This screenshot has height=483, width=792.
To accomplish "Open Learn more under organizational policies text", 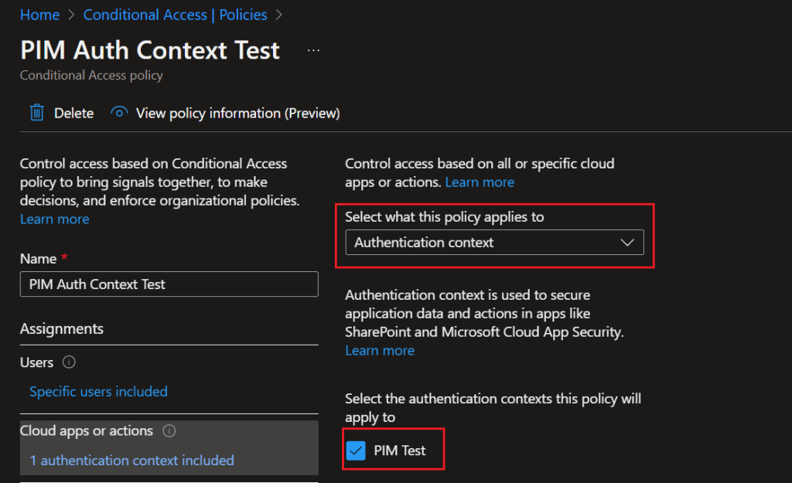I will [x=54, y=219].
